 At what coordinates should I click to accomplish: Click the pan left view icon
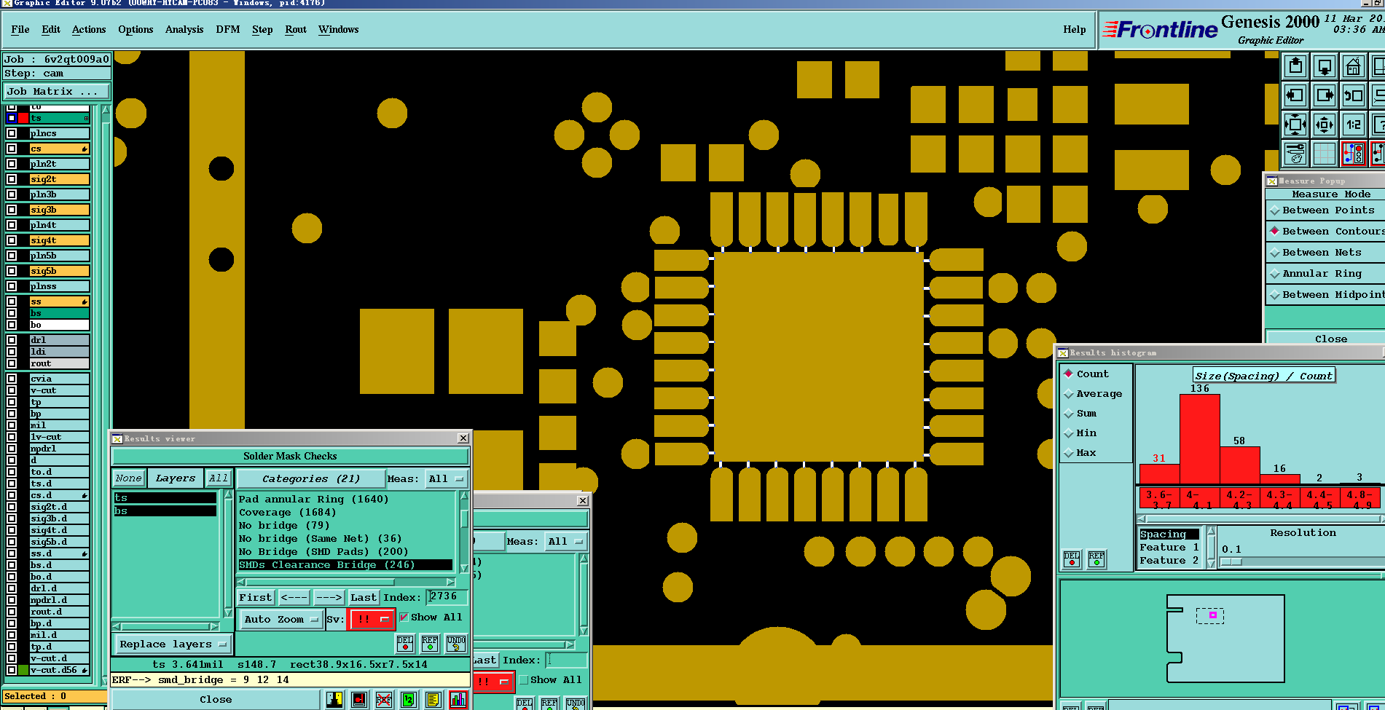[x=1295, y=95]
